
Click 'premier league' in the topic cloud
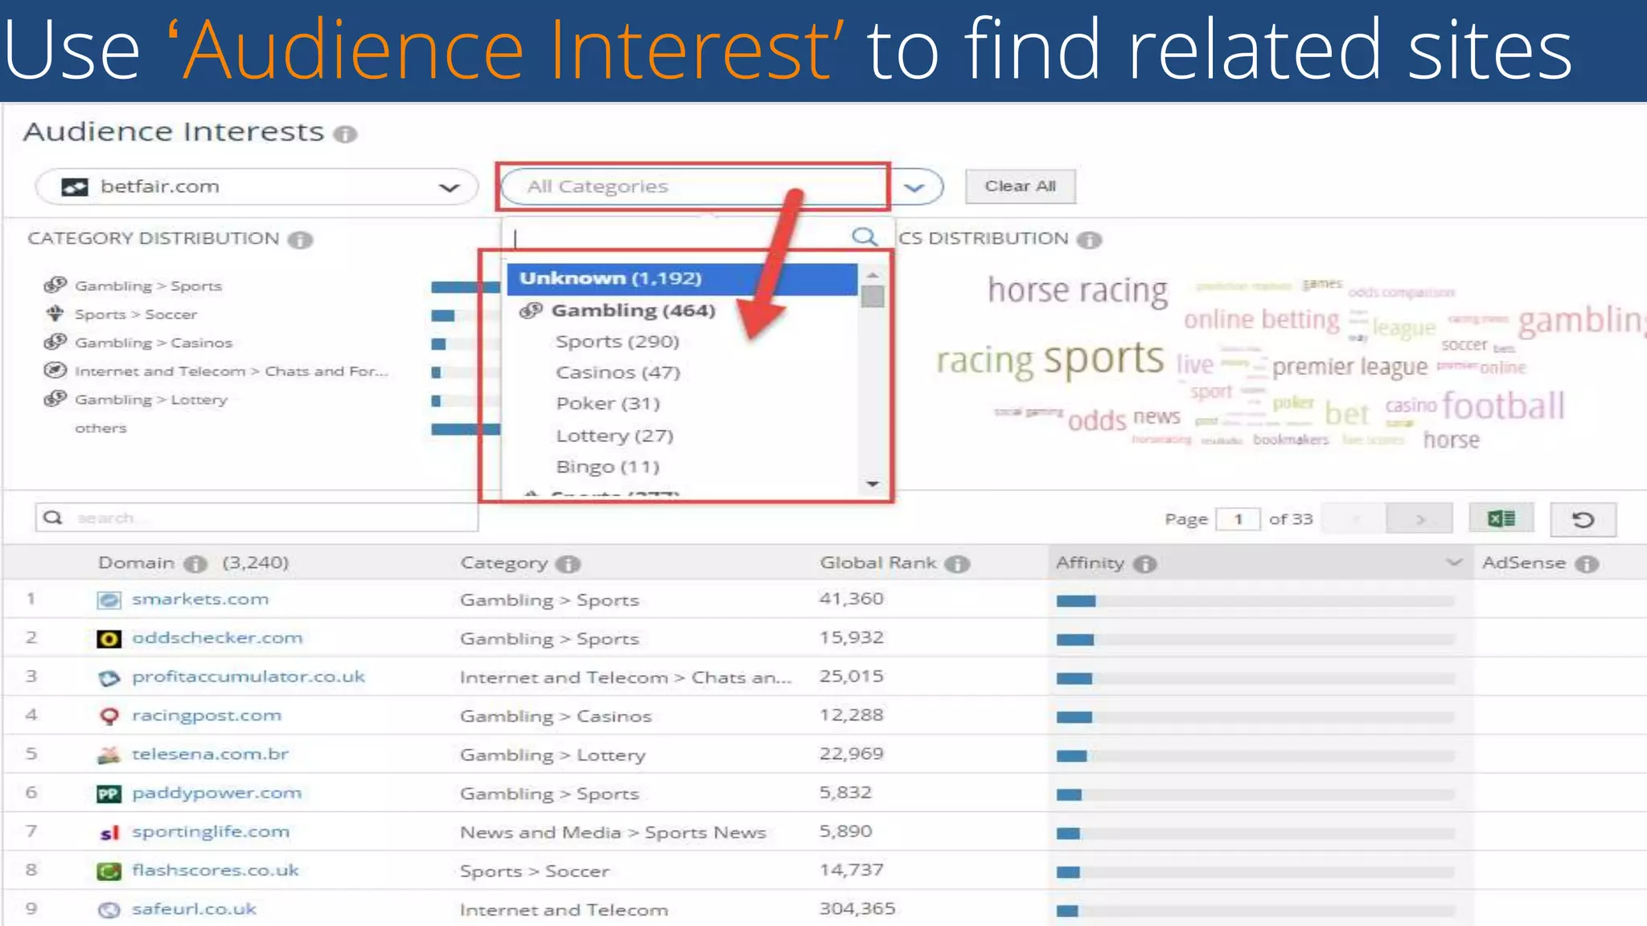click(x=1349, y=367)
